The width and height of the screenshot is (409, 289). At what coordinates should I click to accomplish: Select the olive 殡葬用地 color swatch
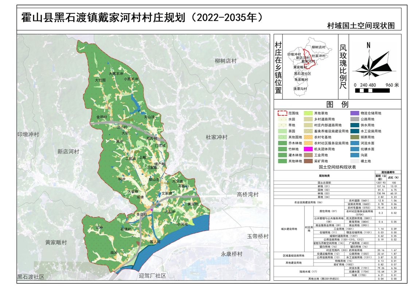(355, 137)
